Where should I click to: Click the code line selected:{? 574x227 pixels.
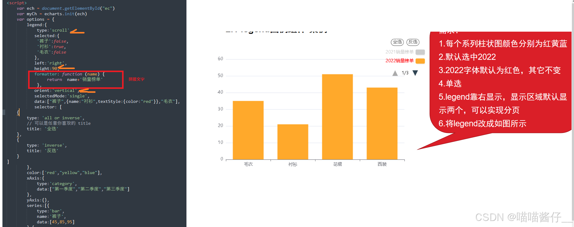pyautogui.click(x=47, y=36)
